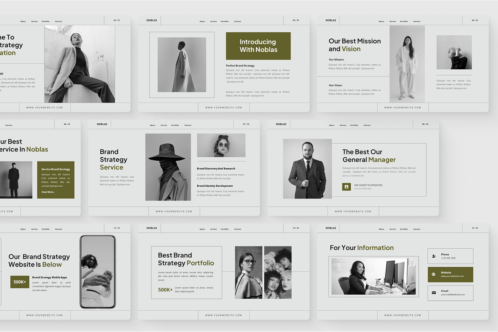Choose About in the slide 11 navigation
Image resolution: width=498 pixels, height=332 pixels.
click(x=23, y=229)
